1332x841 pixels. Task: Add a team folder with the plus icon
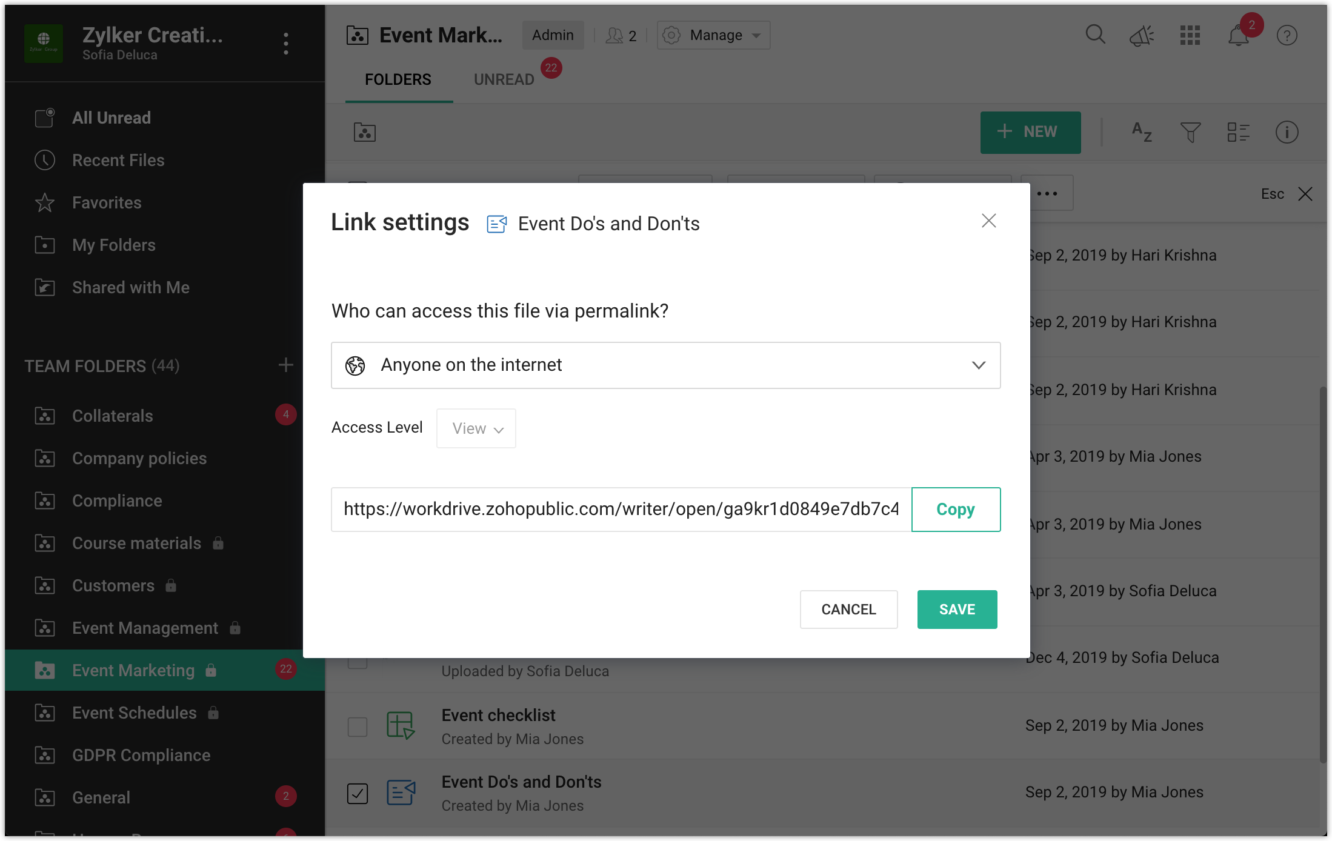tap(285, 365)
